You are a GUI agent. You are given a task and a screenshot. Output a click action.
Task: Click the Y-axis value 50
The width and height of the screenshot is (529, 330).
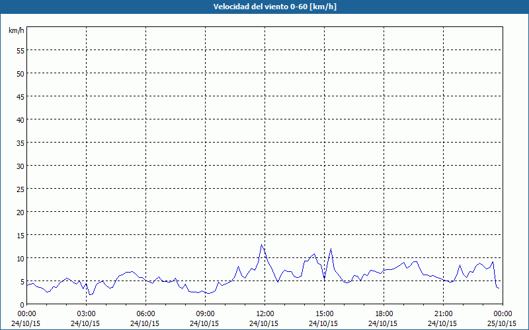pyautogui.click(x=20, y=73)
